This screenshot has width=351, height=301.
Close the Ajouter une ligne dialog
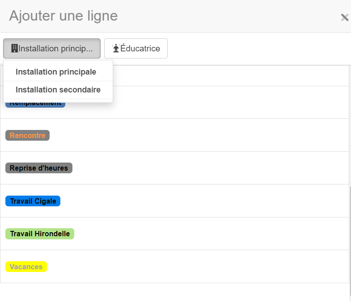[344, 17]
